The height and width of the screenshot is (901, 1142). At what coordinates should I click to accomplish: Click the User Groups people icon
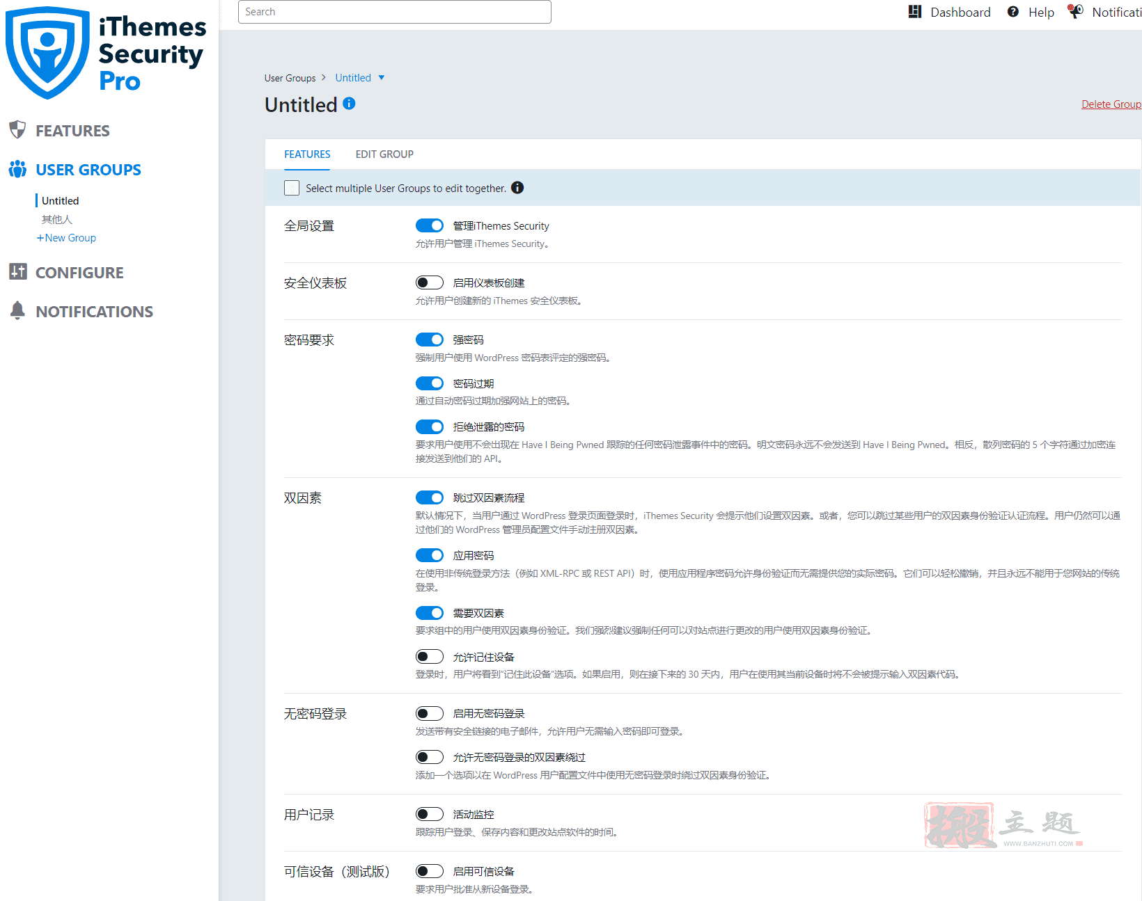[x=17, y=169]
